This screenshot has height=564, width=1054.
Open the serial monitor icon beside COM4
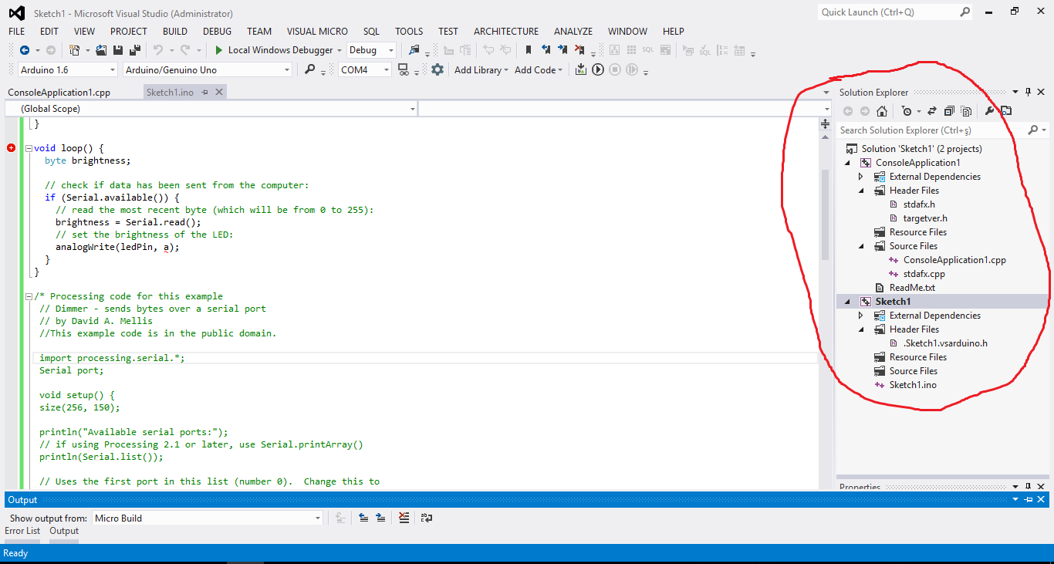click(403, 69)
